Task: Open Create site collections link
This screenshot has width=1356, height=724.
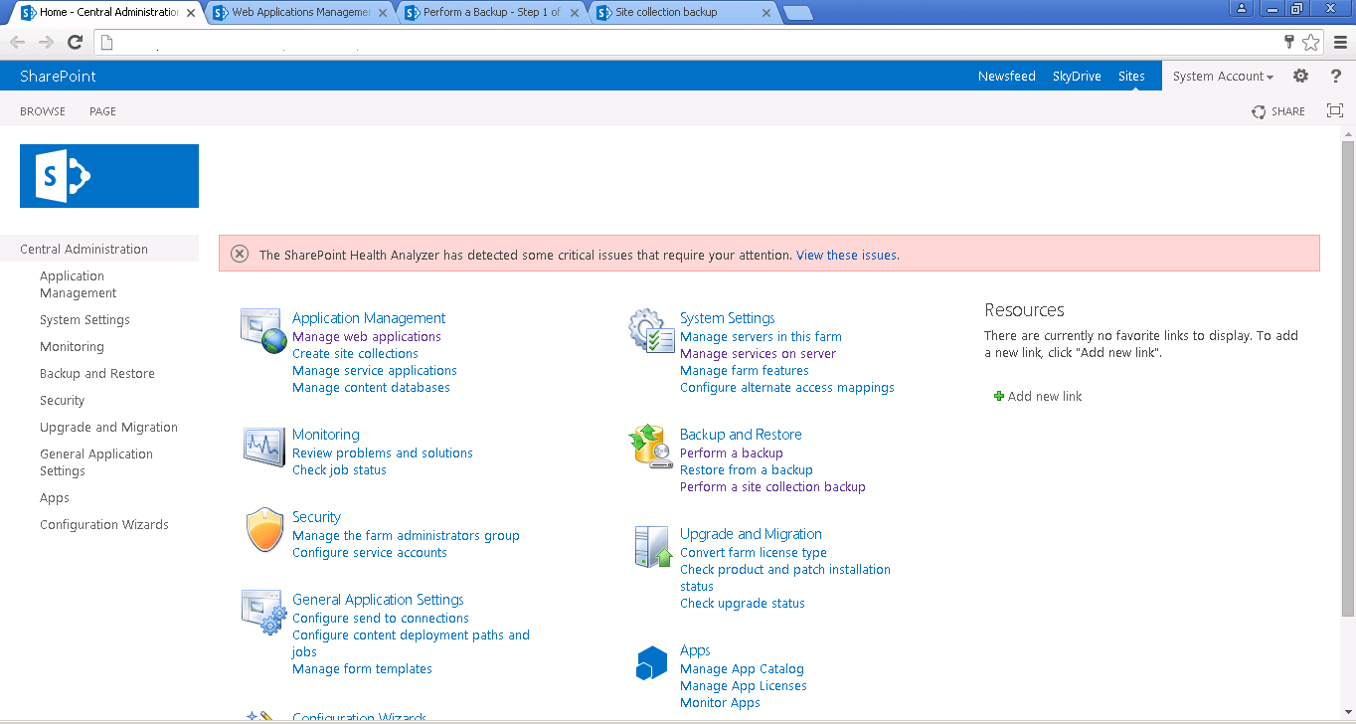Action: point(355,353)
